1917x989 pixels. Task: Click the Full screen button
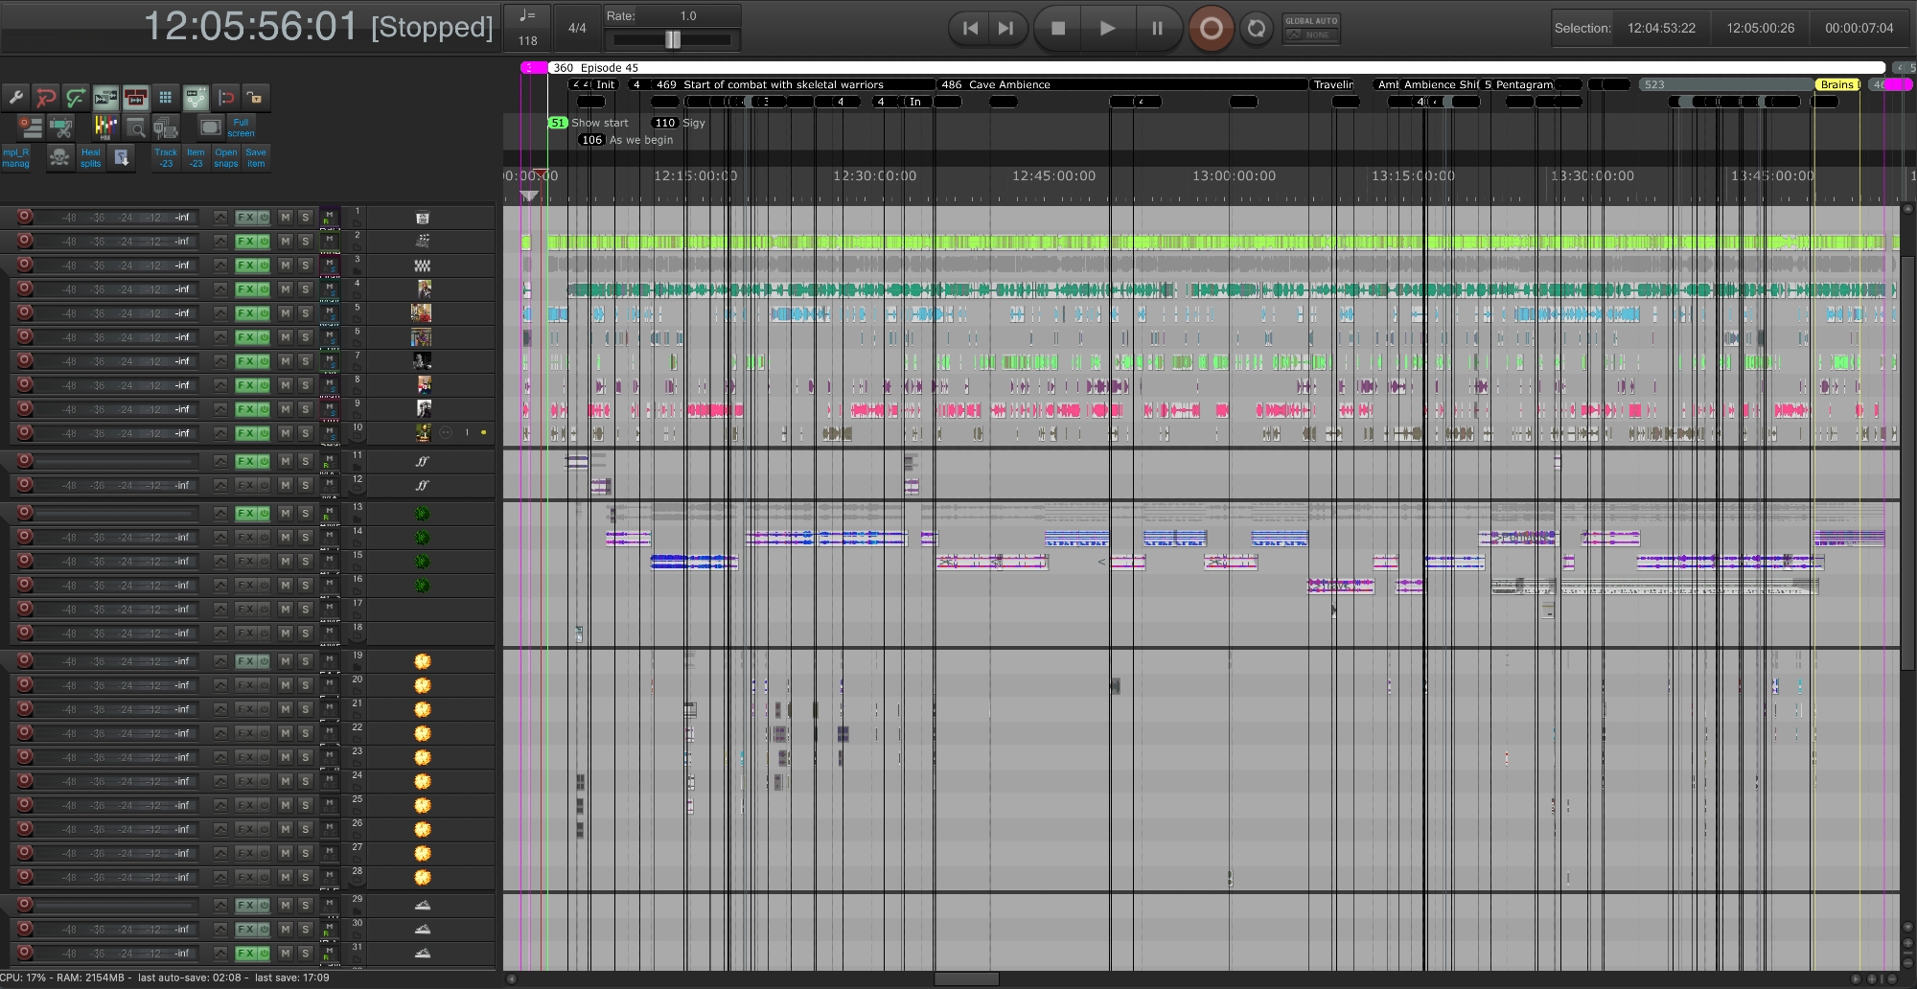(x=241, y=127)
